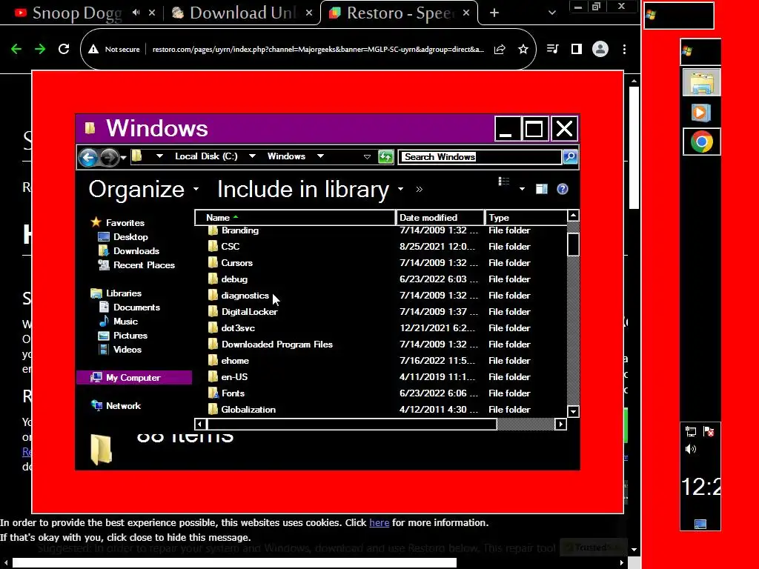This screenshot has width=759, height=569.
Task: Select the Globalization folder
Action: coord(242,410)
